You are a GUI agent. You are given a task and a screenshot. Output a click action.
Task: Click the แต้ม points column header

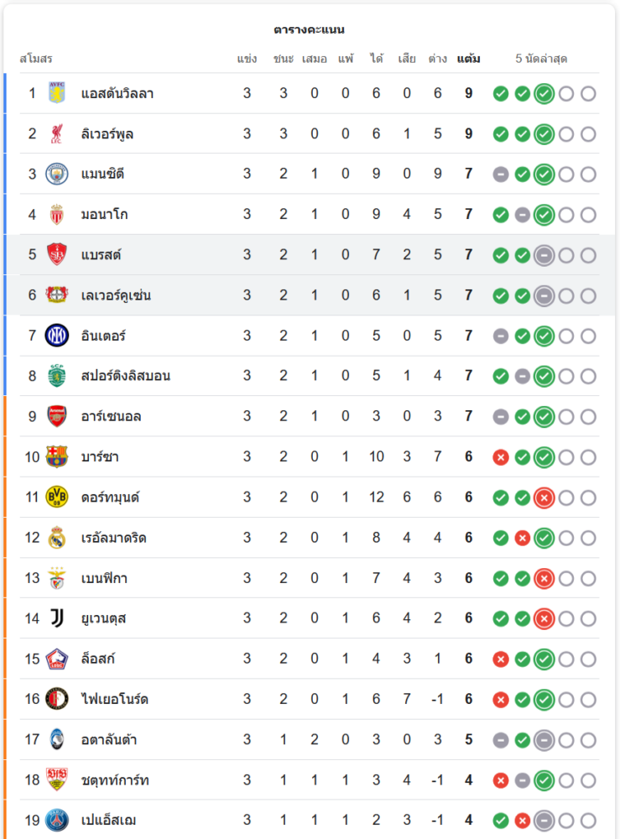pyautogui.click(x=469, y=59)
